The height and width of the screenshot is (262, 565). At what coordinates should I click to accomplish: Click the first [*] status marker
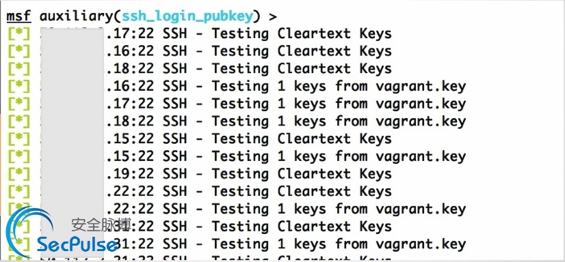coord(18,34)
